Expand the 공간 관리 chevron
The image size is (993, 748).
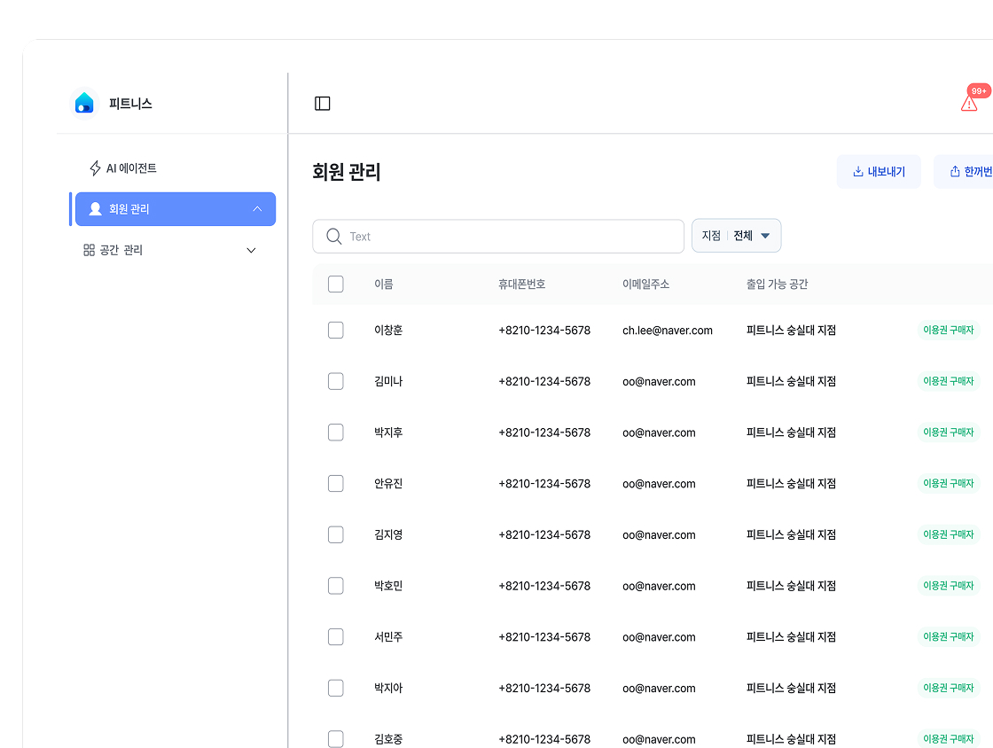[251, 251]
